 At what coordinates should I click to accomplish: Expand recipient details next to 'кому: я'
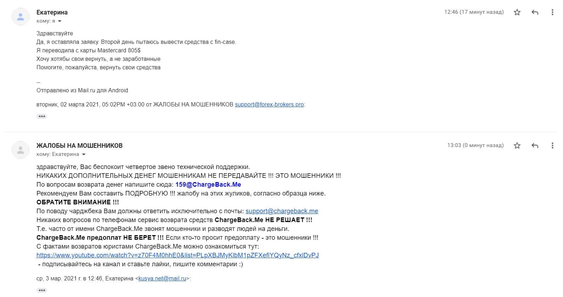click(x=59, y=21)
